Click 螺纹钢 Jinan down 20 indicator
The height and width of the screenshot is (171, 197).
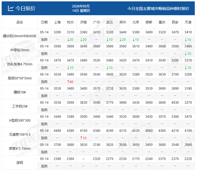(83, 40)
